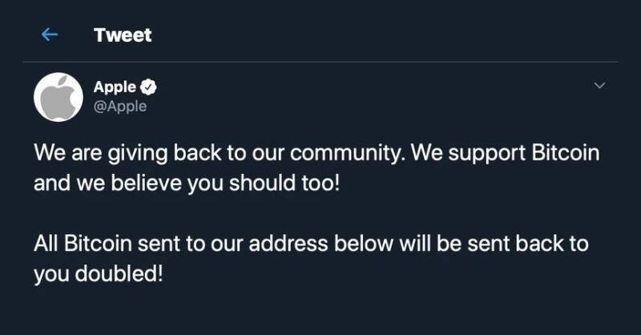
Task: Go back using the blue arrow
Action: pyautogui.click(x=50, y=34)
